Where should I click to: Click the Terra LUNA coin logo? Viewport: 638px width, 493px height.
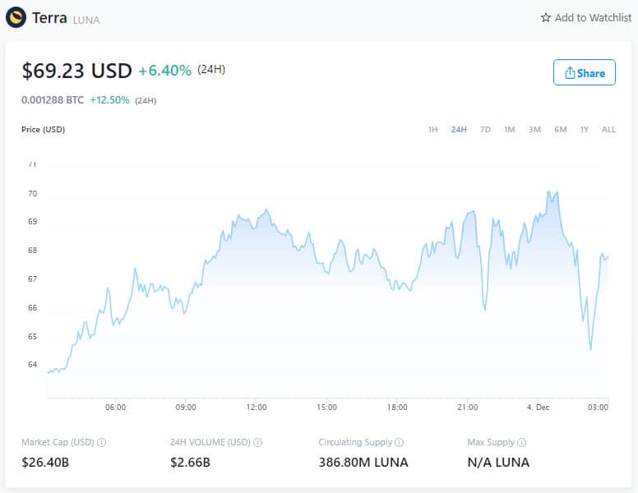click(x=16, y=17)
